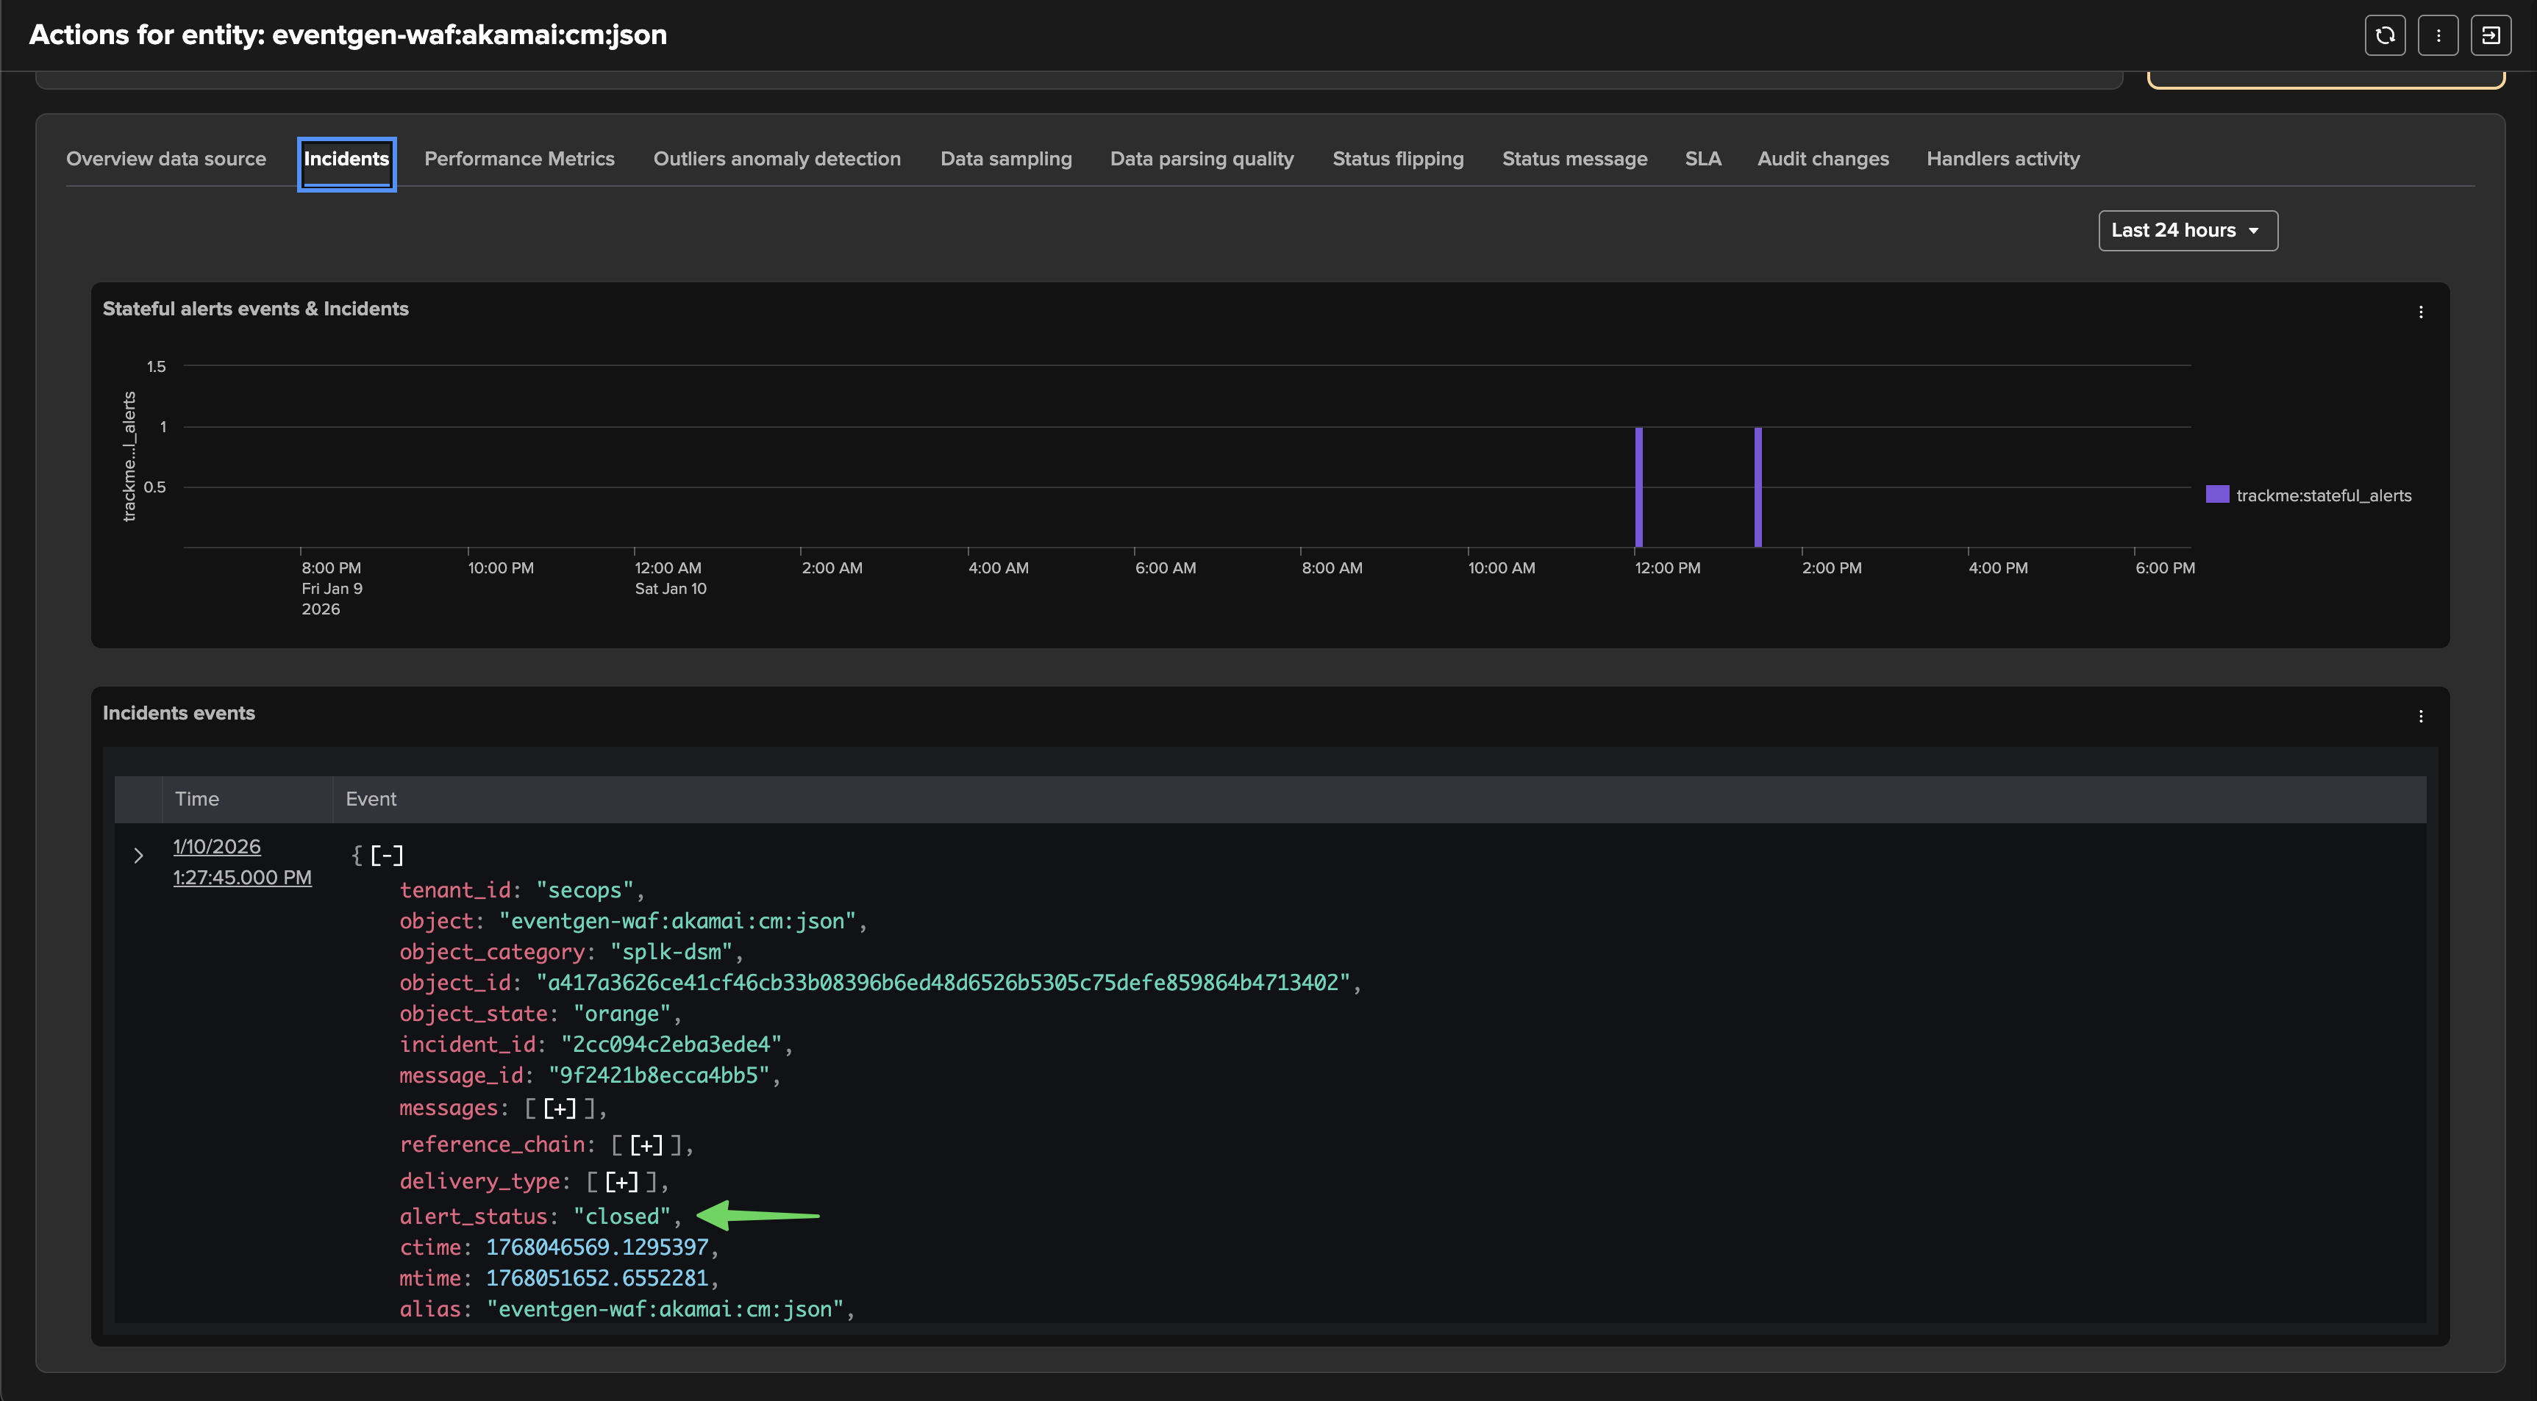Open Incidents events panel three-dot menu
This screenshot has height=1401, width=2537.
pos(2420,716)
